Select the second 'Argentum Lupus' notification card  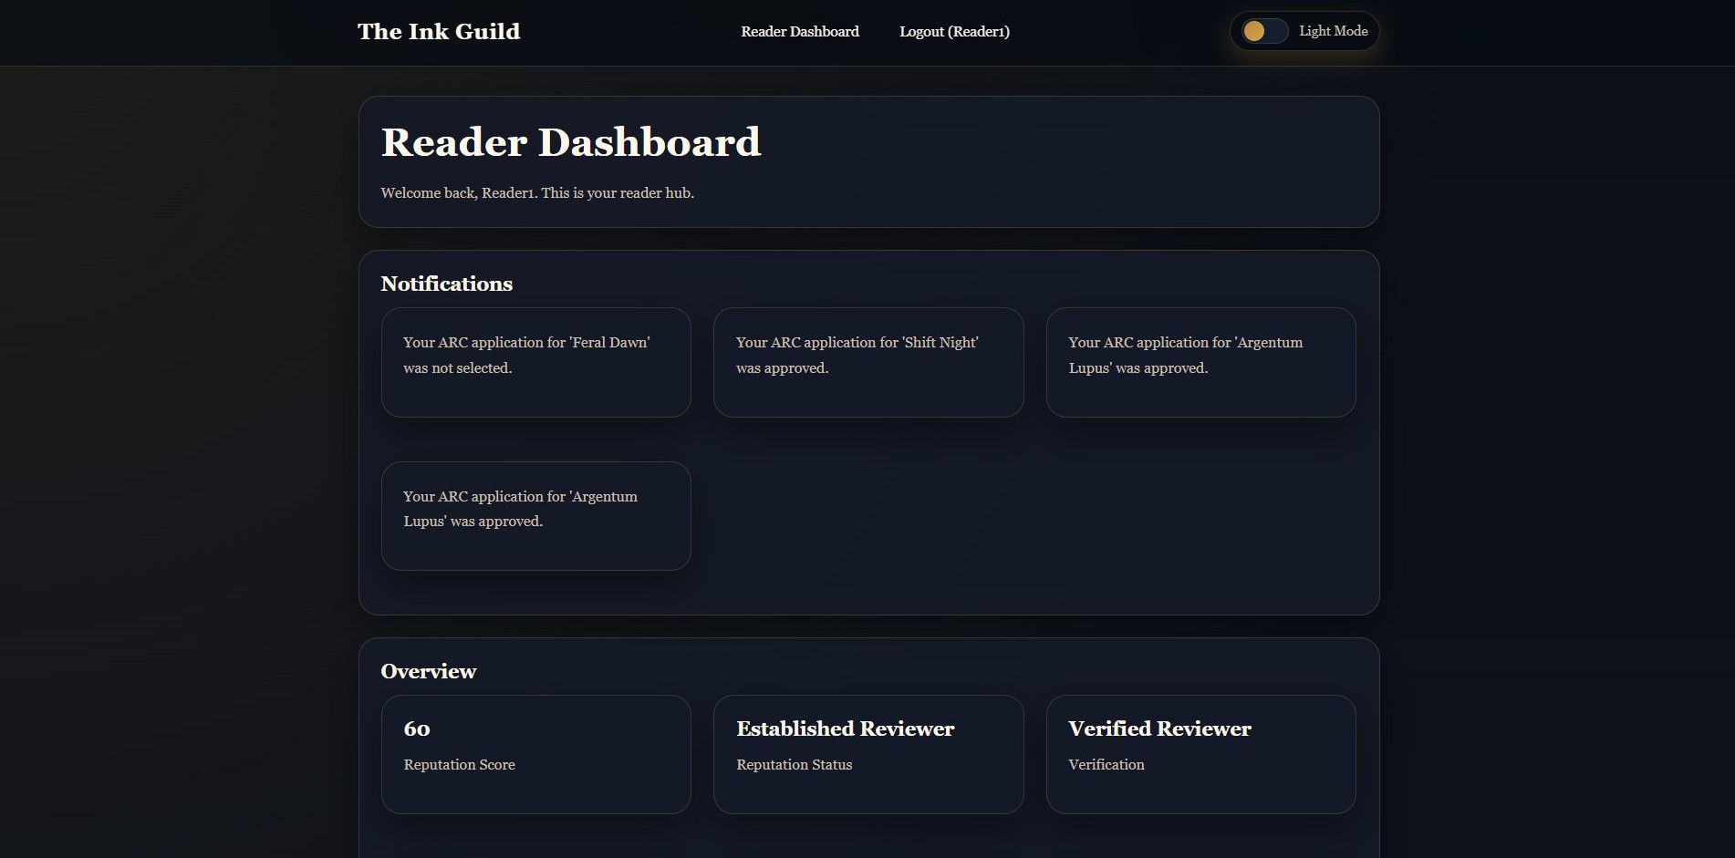[x=535, y=515]
